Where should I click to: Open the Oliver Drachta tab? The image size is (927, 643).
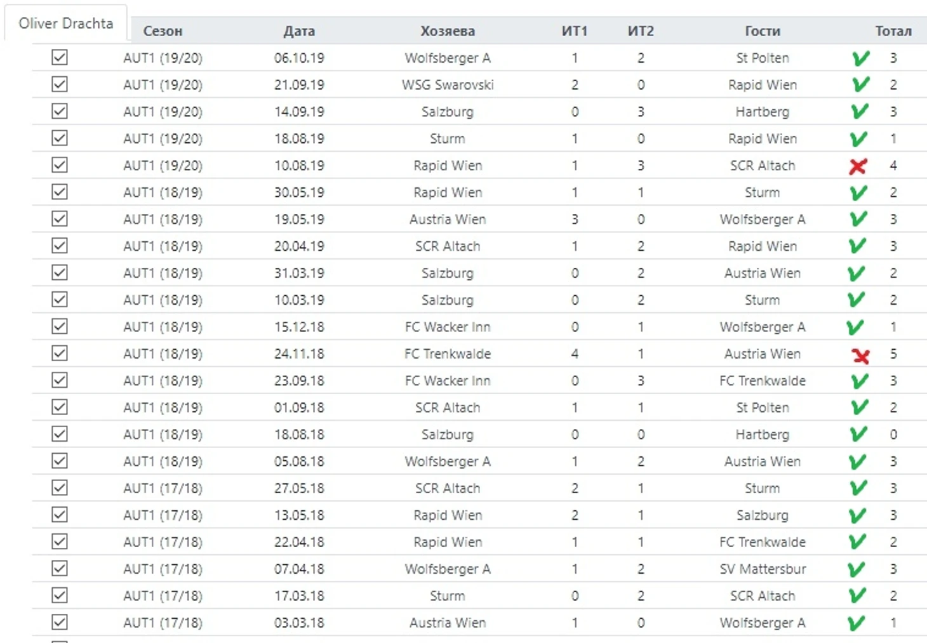(x=66, y=23)
